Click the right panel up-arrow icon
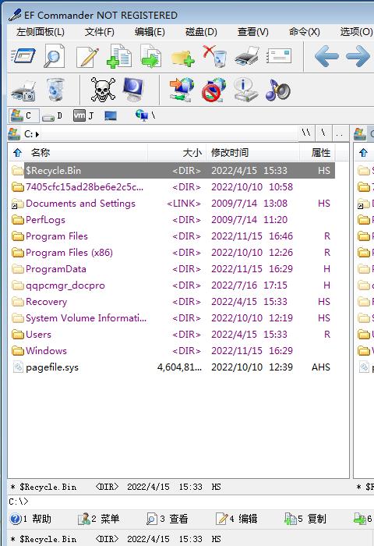 (363, 153)
